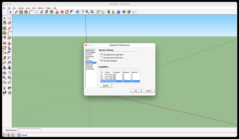Open the Camera menu

tap(21, 8)
